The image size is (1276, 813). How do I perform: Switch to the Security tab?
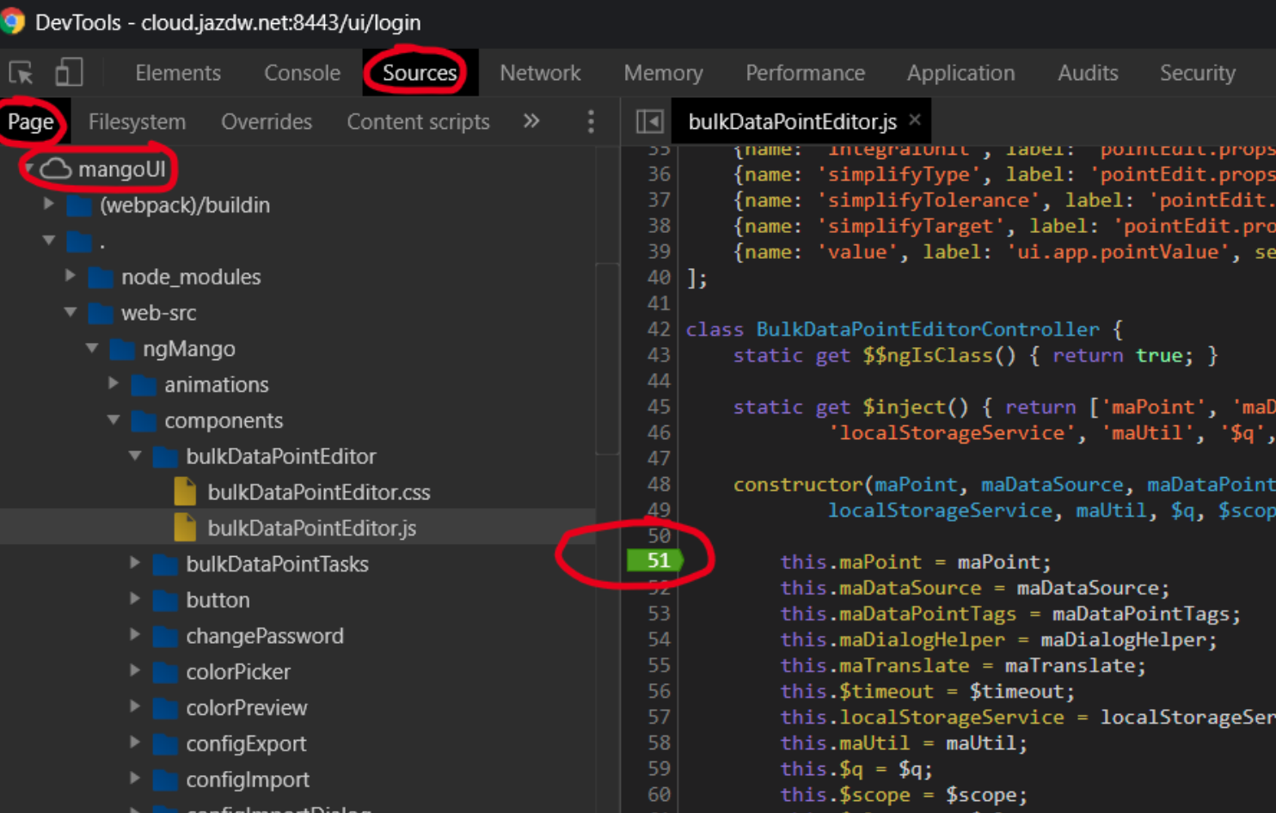tap(1197, 73)
